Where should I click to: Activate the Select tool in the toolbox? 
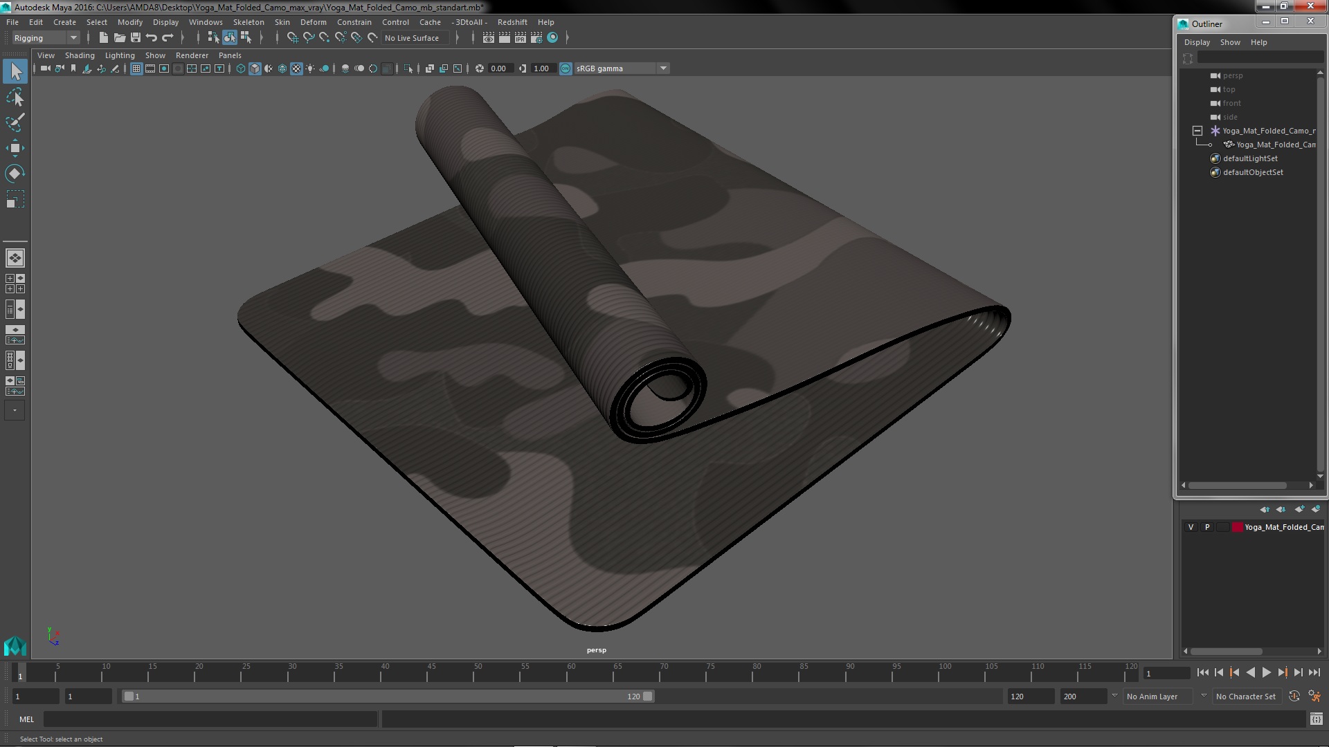tap(15, 71)
